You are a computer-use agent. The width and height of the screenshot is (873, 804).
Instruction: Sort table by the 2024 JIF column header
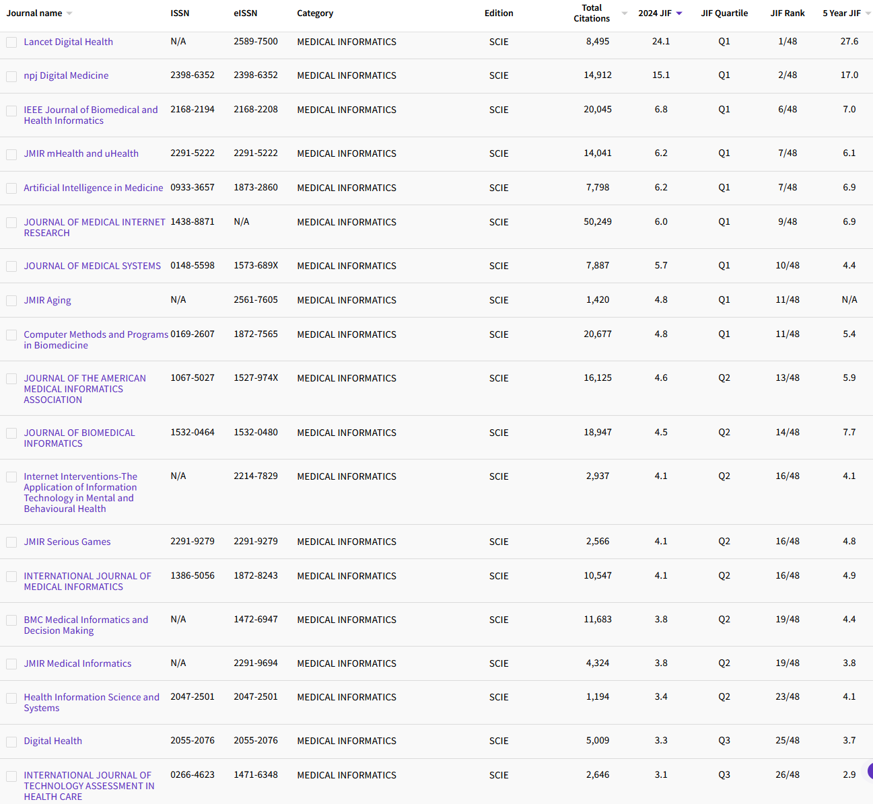click(x=656, y=12)
